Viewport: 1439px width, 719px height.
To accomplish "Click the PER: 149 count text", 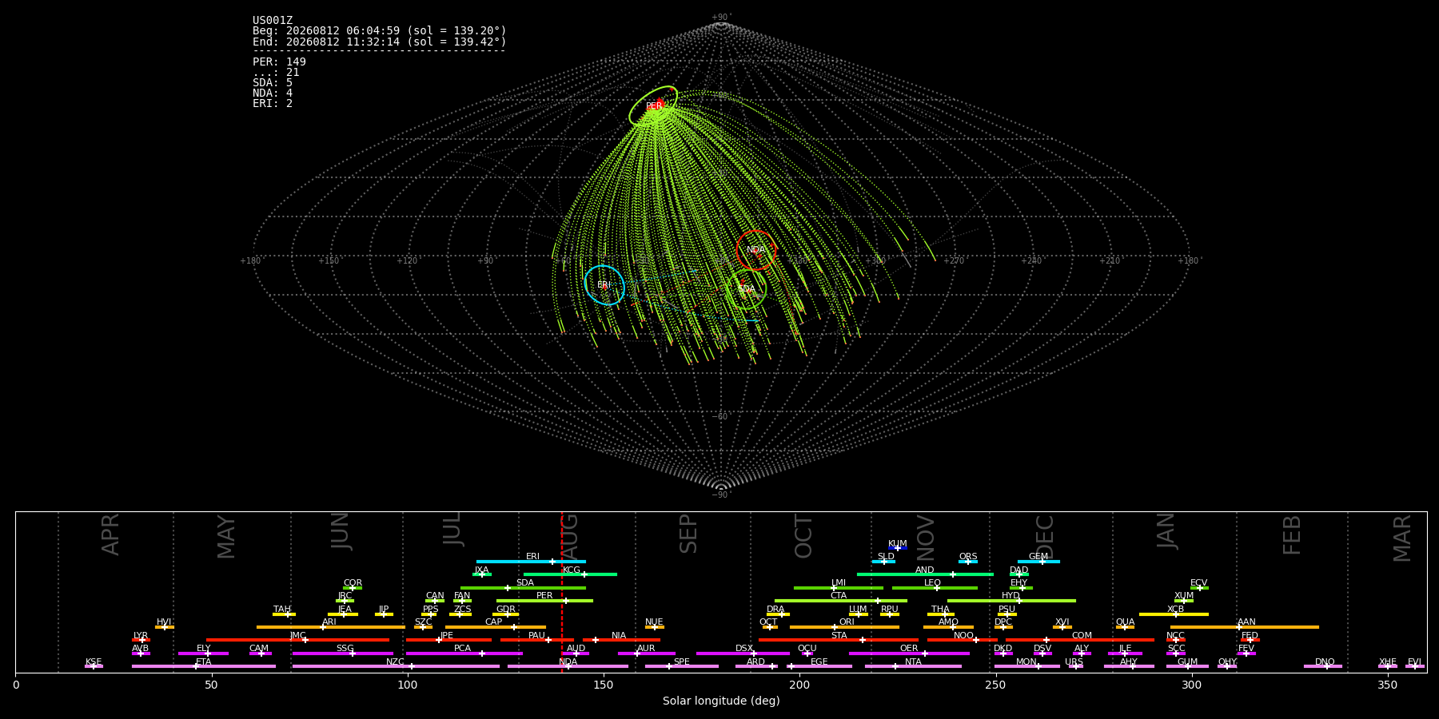I will tap(279, 62).
